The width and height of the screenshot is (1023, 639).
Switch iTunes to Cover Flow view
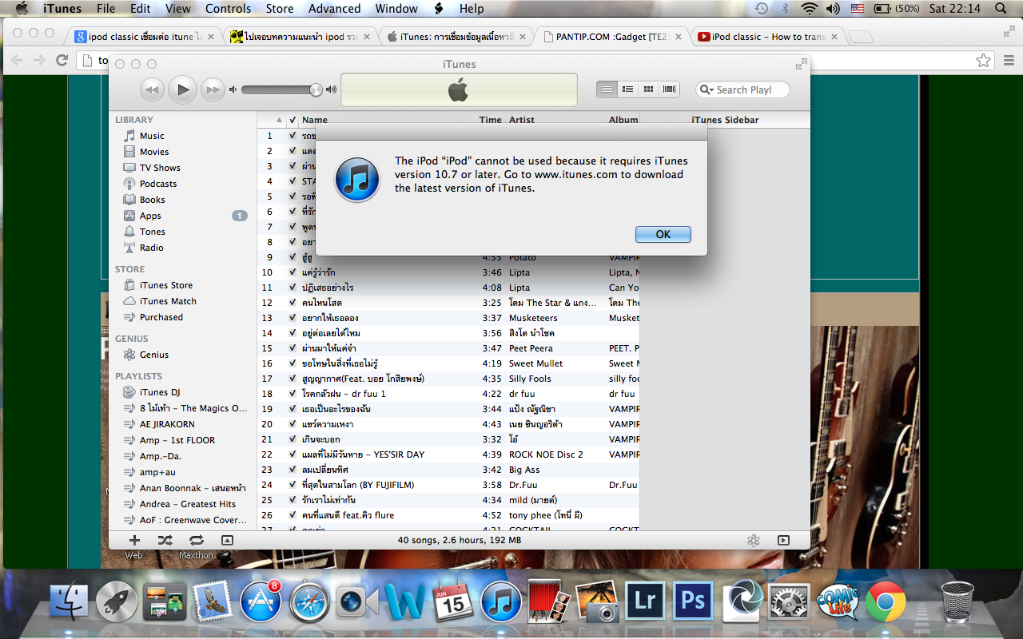click(670, 89)
